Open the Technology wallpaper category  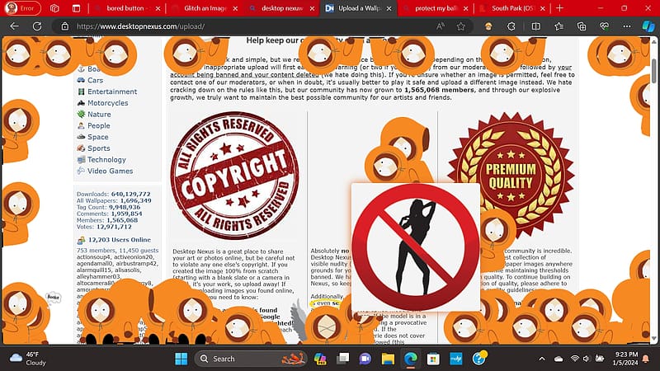(x=106, y=159)
